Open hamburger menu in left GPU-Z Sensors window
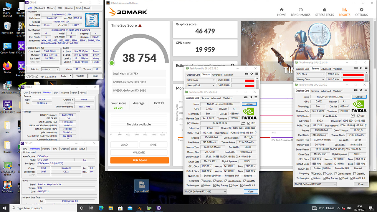The height and width of the screenshot is (212, 377). (257, 74)
